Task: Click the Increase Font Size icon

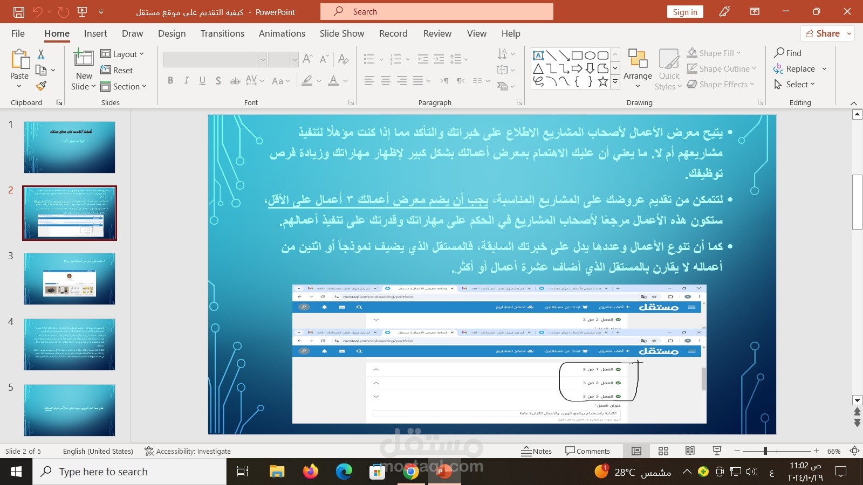Action: (307, 59)
